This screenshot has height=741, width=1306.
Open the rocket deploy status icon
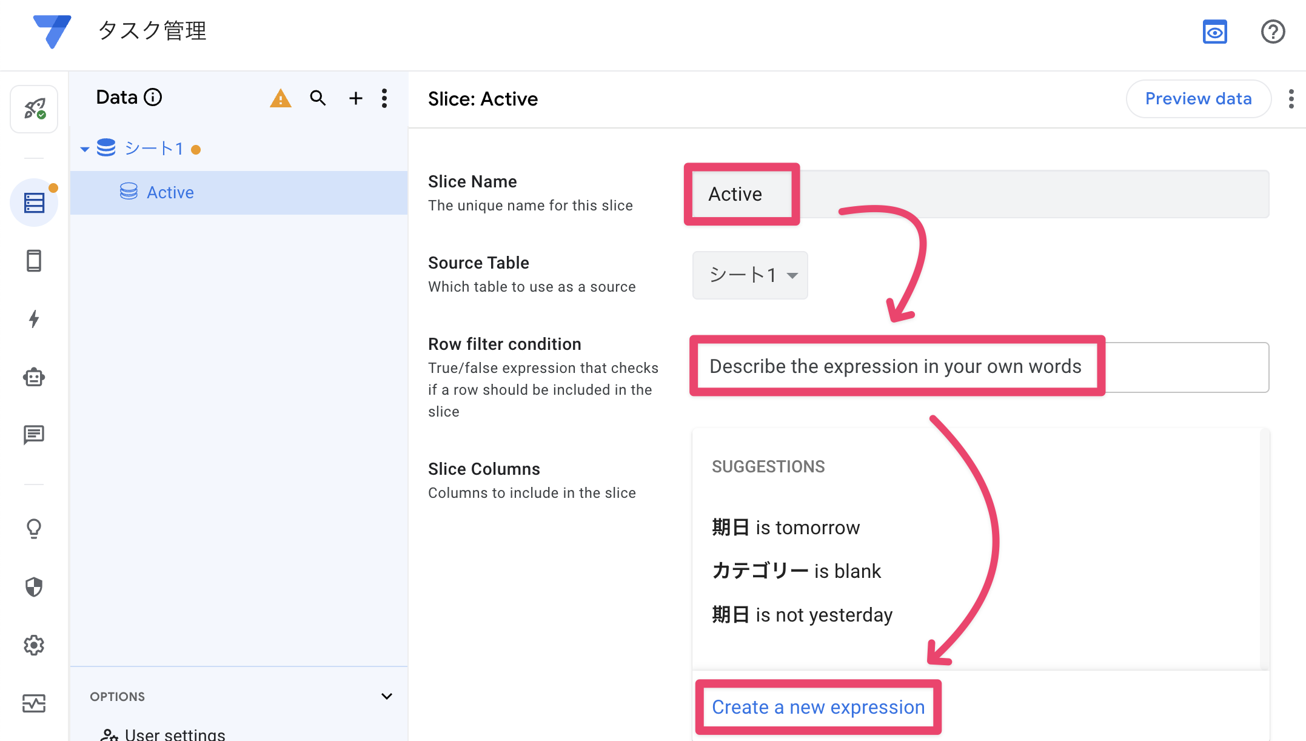coord(34,109)
